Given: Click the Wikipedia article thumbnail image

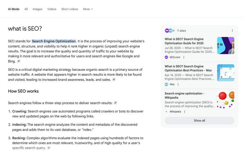Looking at the screenshot, I should 225,100.
